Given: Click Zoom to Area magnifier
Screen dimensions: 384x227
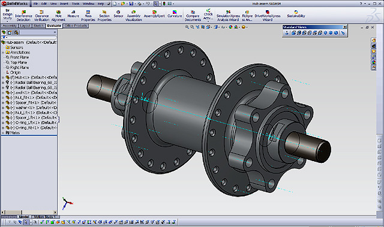Looking at the screenshot, I should click(192, 27).
